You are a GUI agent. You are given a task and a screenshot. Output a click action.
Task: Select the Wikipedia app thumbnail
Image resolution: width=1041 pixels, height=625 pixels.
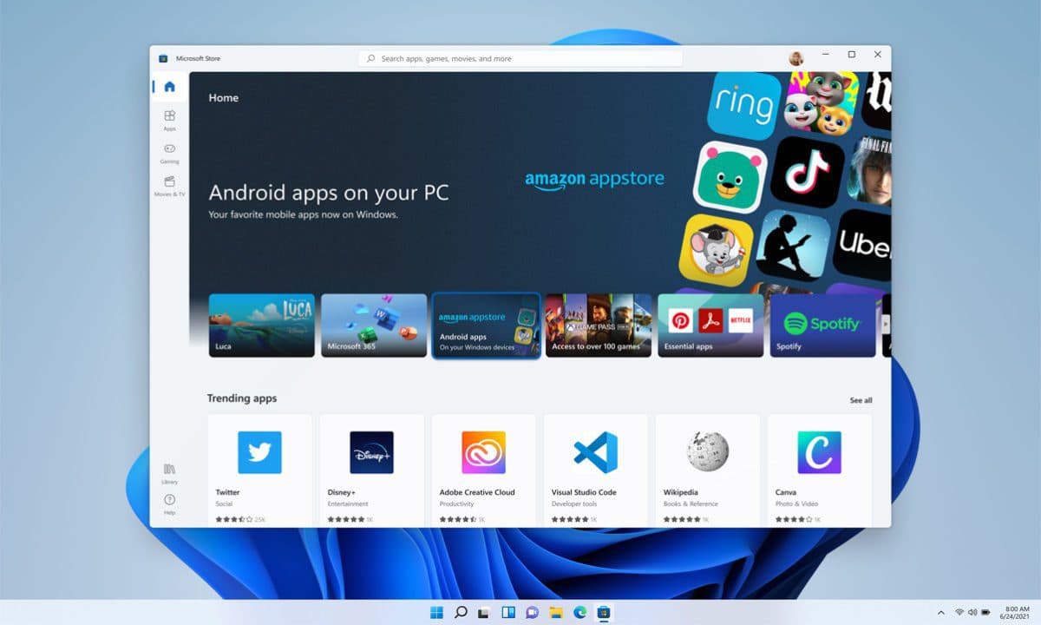click(x=707, y=452)
